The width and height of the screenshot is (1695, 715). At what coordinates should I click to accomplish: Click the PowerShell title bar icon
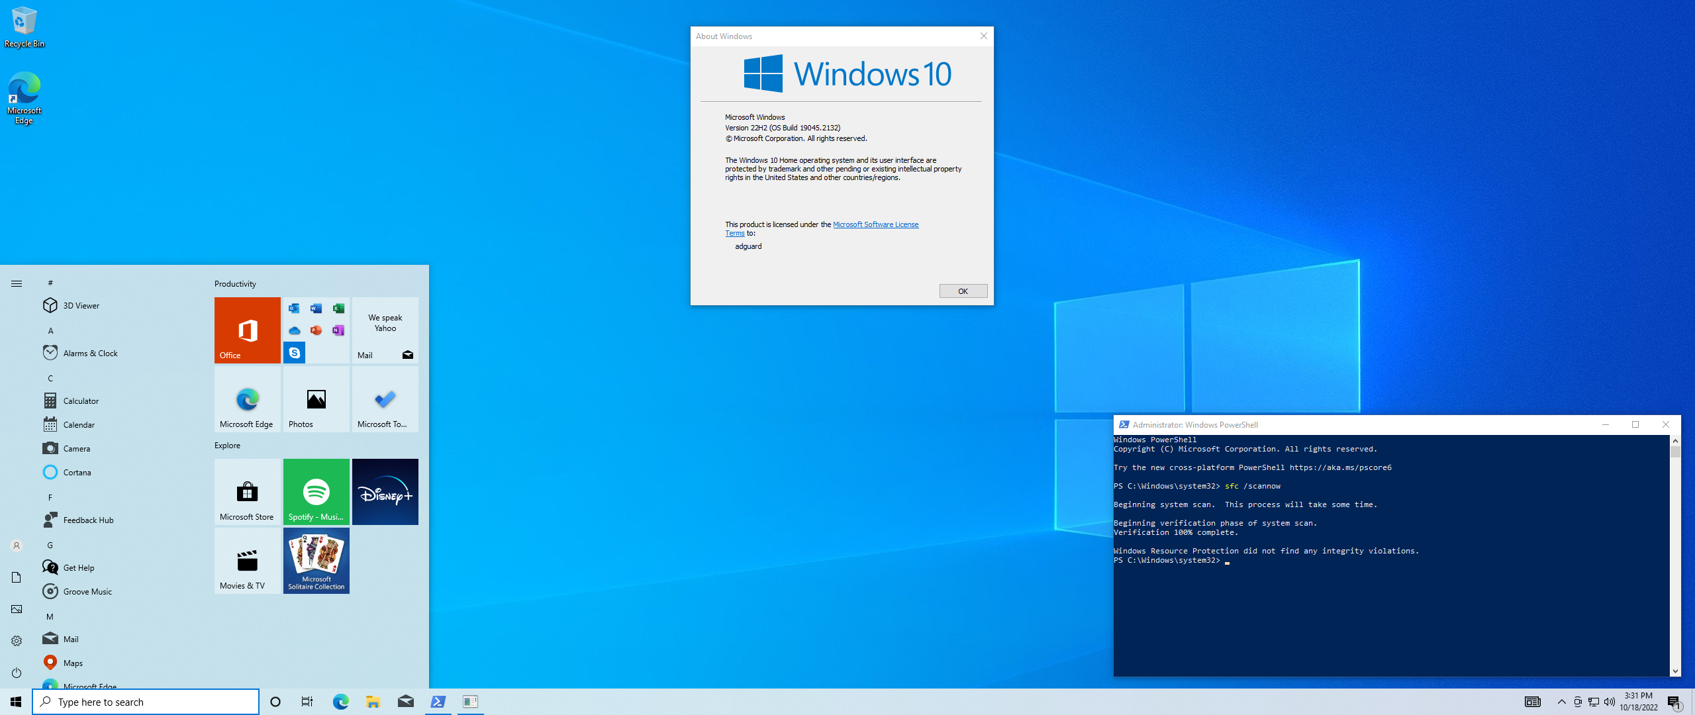[1124, 424]
